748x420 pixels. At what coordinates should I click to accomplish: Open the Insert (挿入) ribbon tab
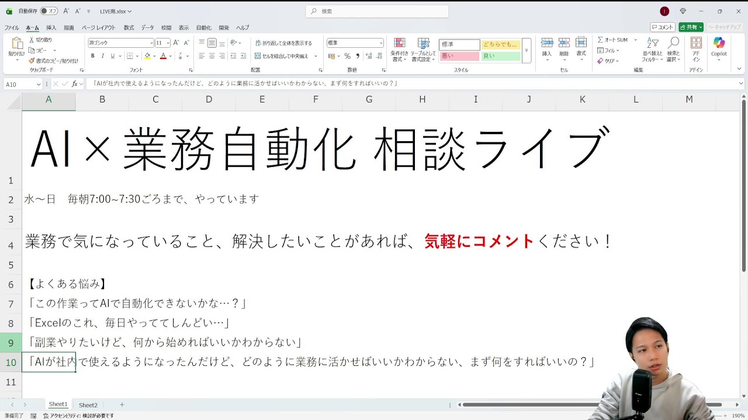click(x=51, y=27)
